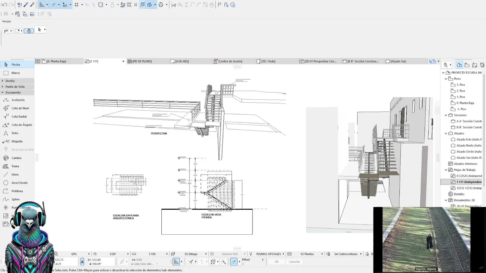Image resolution: width=486 pixels, height=273 pixels.
Task: Close the '1 111' tab
Action: [x=123, y=61]
